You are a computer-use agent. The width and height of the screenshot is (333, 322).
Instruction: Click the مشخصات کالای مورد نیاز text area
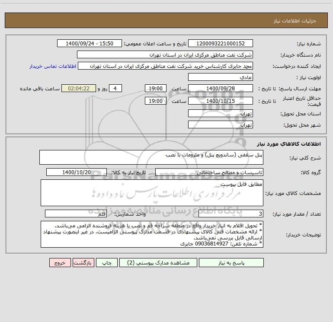(152, 193)
